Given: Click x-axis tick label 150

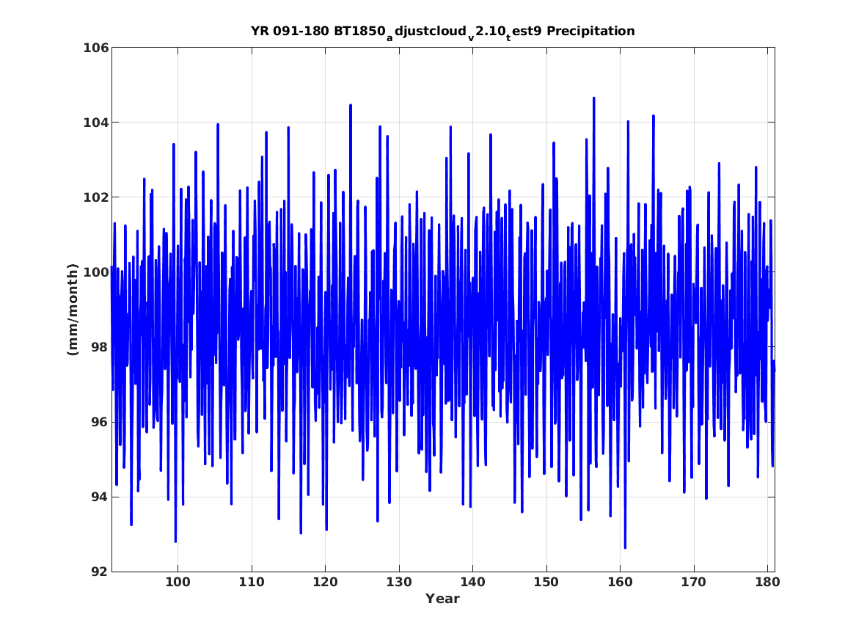Looking at the screenshot, I should 546,583.
